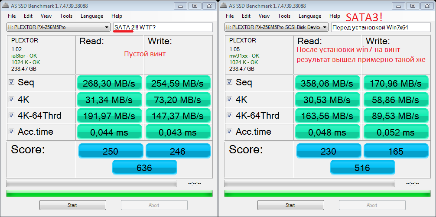Open Tools menu in left window
The image size is (436, 217).
(x=66, y=16)
